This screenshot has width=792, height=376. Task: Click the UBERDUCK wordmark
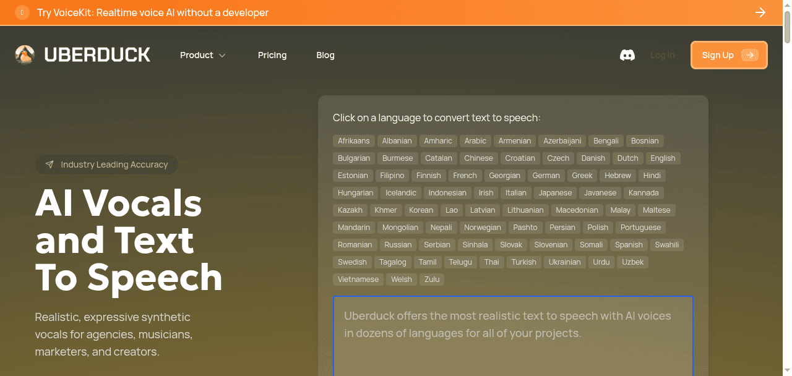pos(97,55)
